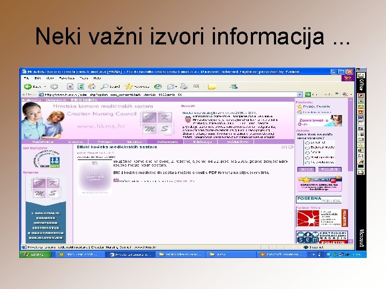Open the Help menu
This screenshot has width=386, height=289.
[97, 78]
